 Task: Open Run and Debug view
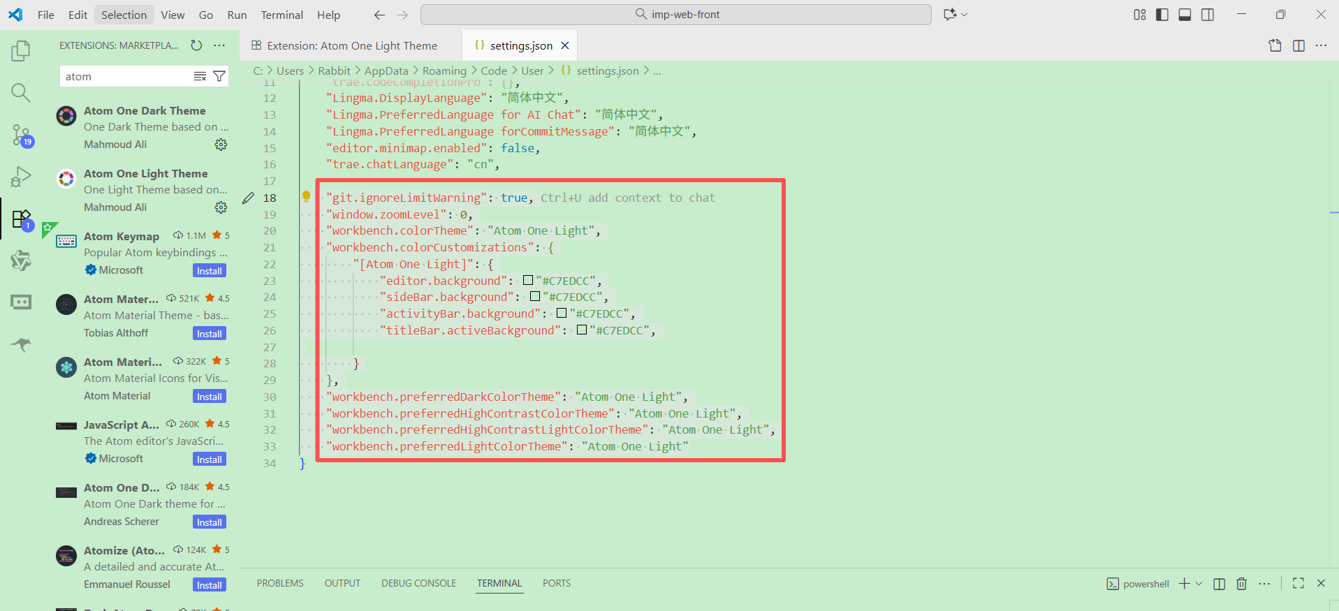pyautogui.click(x=21, y=177)
